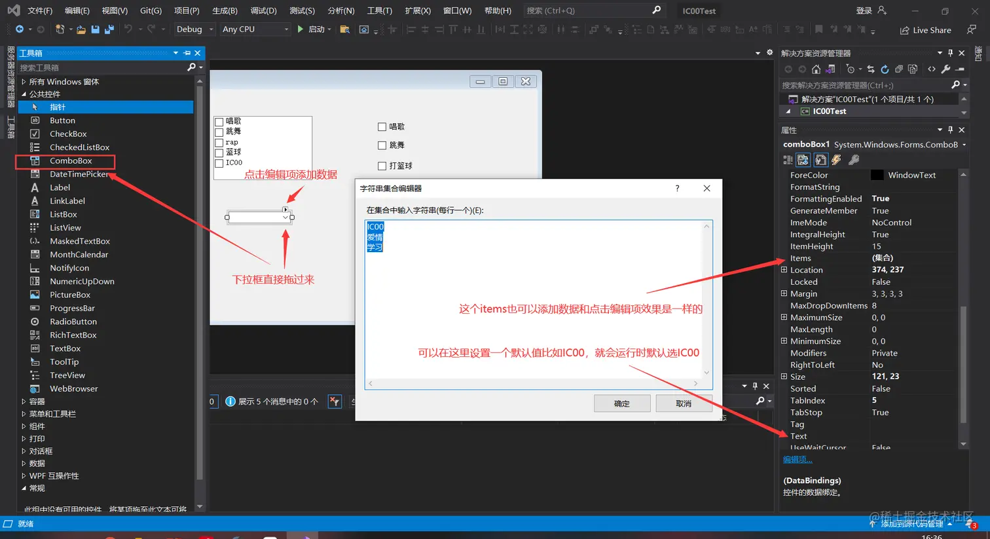This screenshot has height=539, width=990.
Task: Click in the string collection text area
Action: pyautogui.click(x=538, y=305)
